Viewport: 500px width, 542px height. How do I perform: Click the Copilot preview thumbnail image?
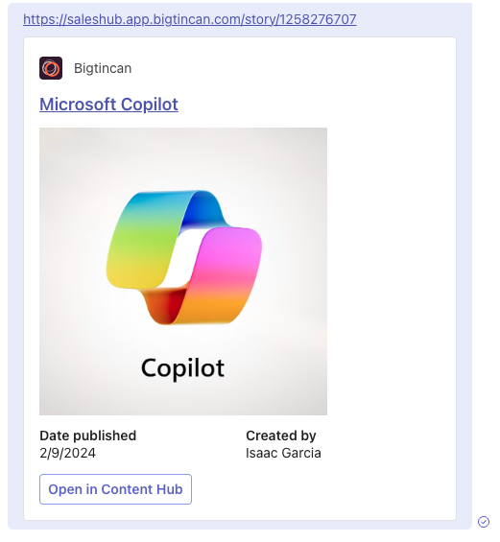183,271
